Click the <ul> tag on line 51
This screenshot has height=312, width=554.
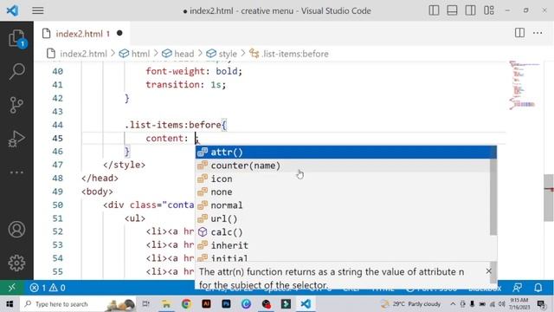point(135,218)
